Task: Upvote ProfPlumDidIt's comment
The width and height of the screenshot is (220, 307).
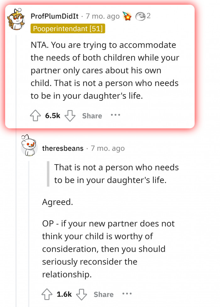Action: (36, 116)
